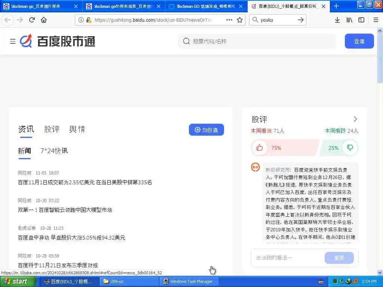Image resolution: width=383 pixels, height=287 pixels.
Task: Open a new tab with plus icon
Action: coord(336,6)
